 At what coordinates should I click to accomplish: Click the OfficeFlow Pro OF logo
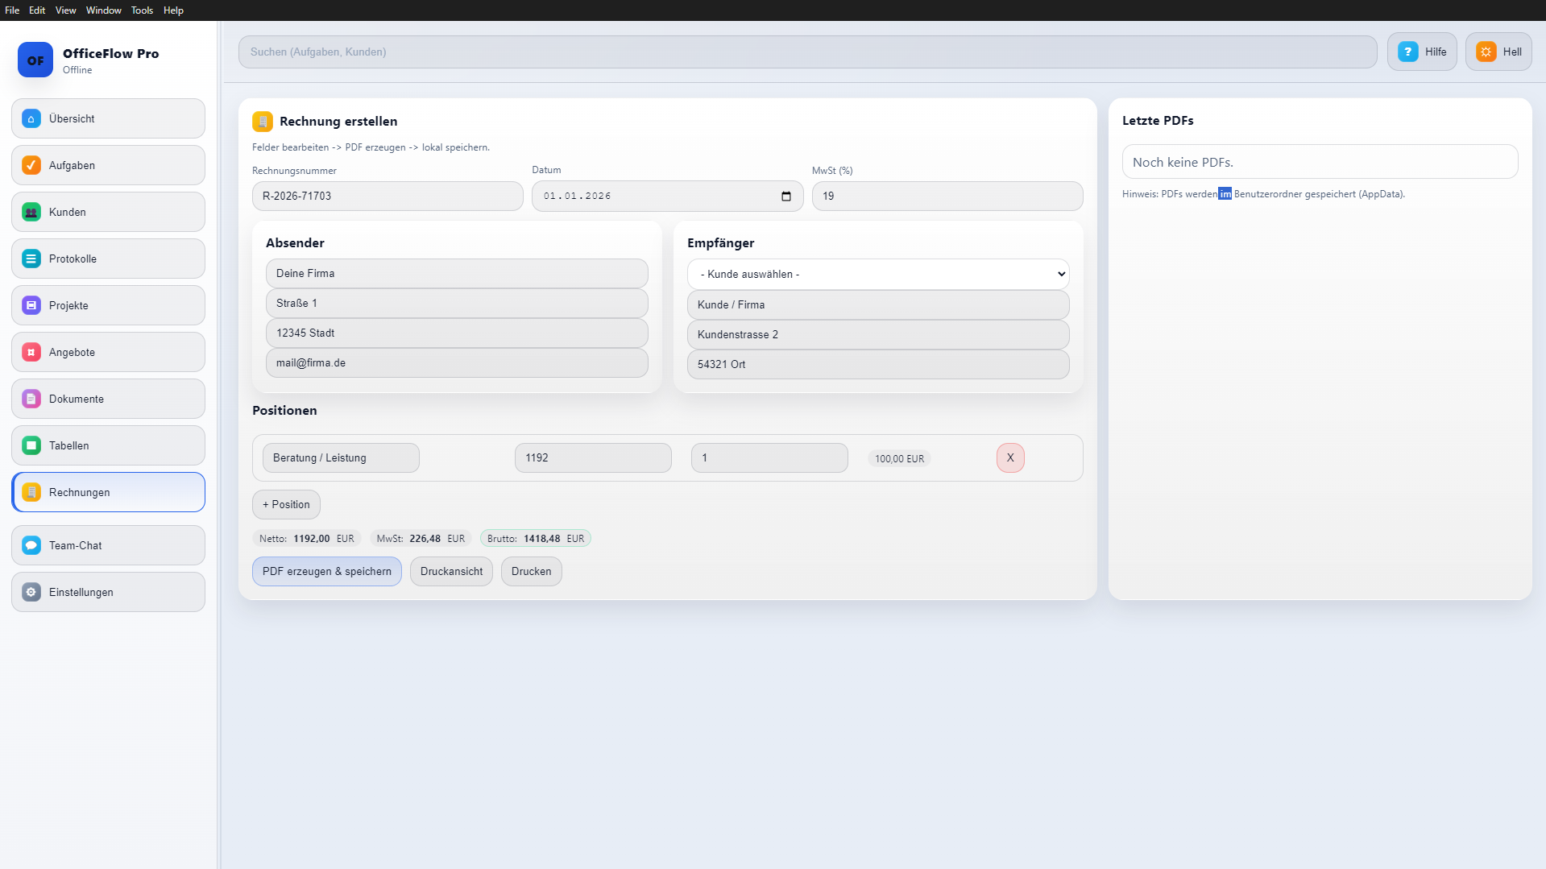35,60
